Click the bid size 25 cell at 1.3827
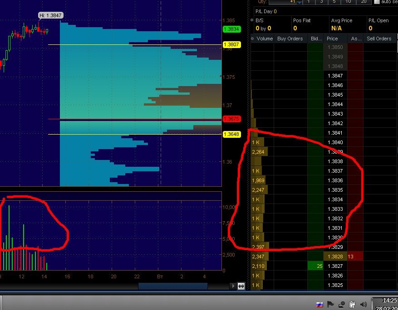 tap(315, 266)
